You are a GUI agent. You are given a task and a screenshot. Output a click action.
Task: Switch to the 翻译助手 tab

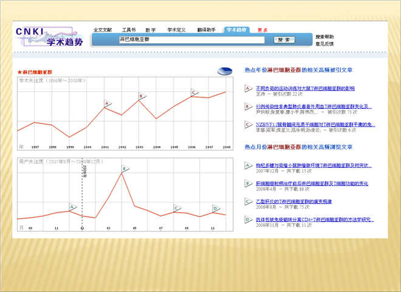pos(207,30)
